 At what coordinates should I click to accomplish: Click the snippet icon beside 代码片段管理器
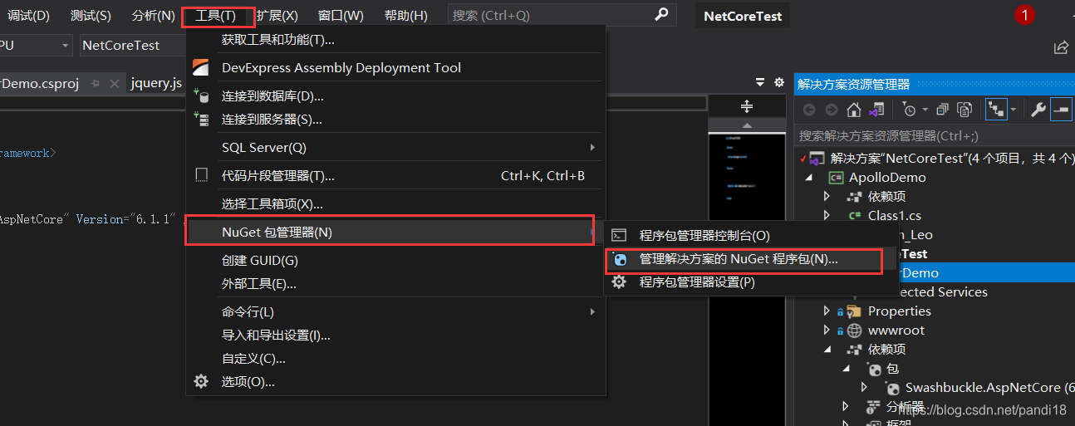tap(200, 175)
